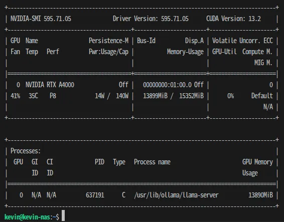Click the P8 performance state
The height and width of the screenshot is (222, 284).
click(x=53, y=96)
